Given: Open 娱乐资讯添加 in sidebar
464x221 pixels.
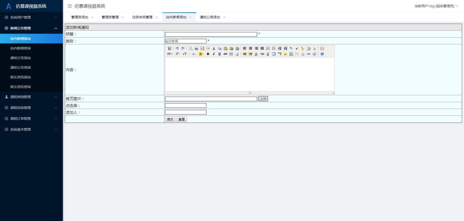Looking at the screenshot, I should pos(31,77).
